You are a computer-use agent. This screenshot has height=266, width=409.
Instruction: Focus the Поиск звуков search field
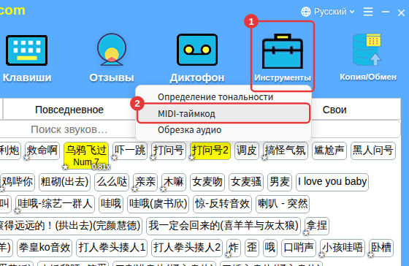pyautogui.click(x=69, y=129)
